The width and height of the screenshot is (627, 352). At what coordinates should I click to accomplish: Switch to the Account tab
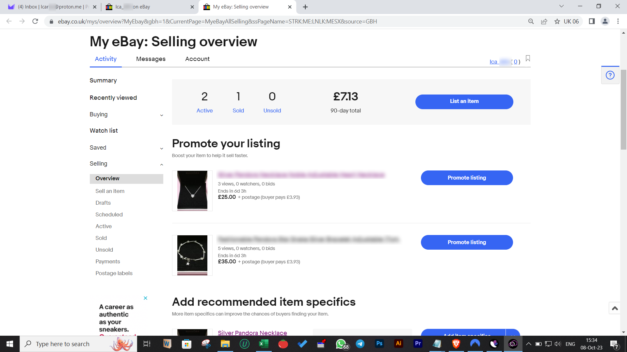[197, 59]
